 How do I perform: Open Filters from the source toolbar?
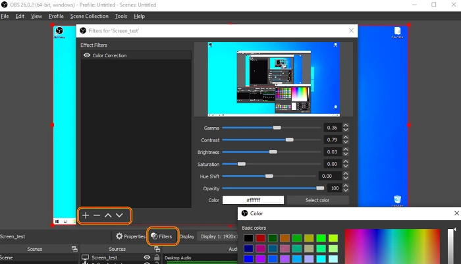coord(162,236)
